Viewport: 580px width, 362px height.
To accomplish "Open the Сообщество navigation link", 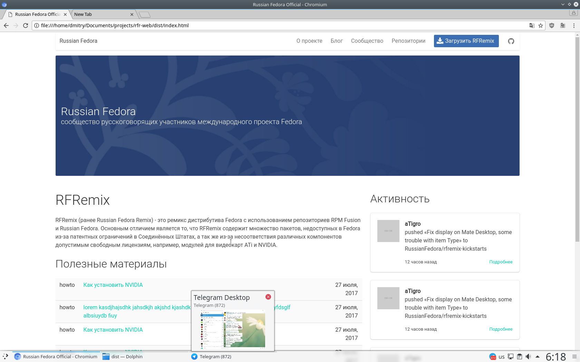I will [367, 41].
